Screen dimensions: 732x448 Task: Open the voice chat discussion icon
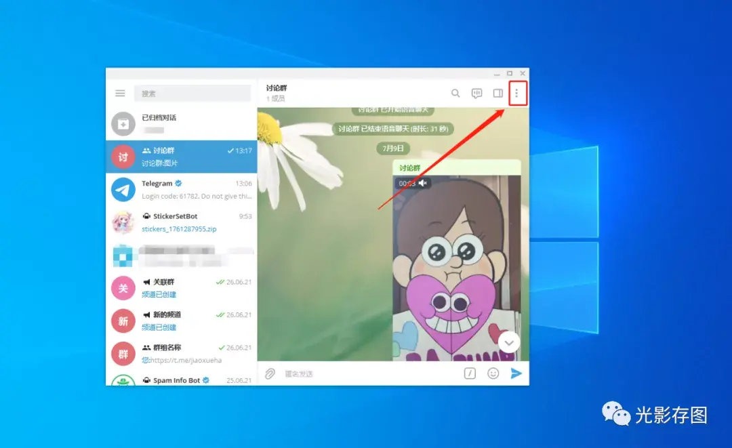[x=476, y=94]
